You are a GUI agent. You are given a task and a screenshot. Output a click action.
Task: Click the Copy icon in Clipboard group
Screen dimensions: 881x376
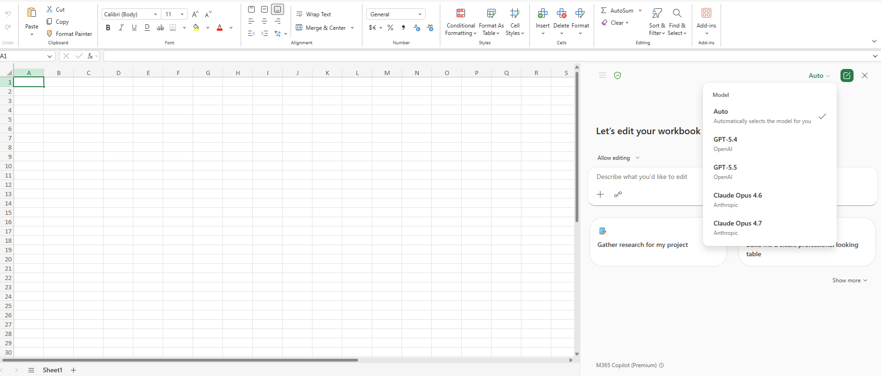[49, 21]
